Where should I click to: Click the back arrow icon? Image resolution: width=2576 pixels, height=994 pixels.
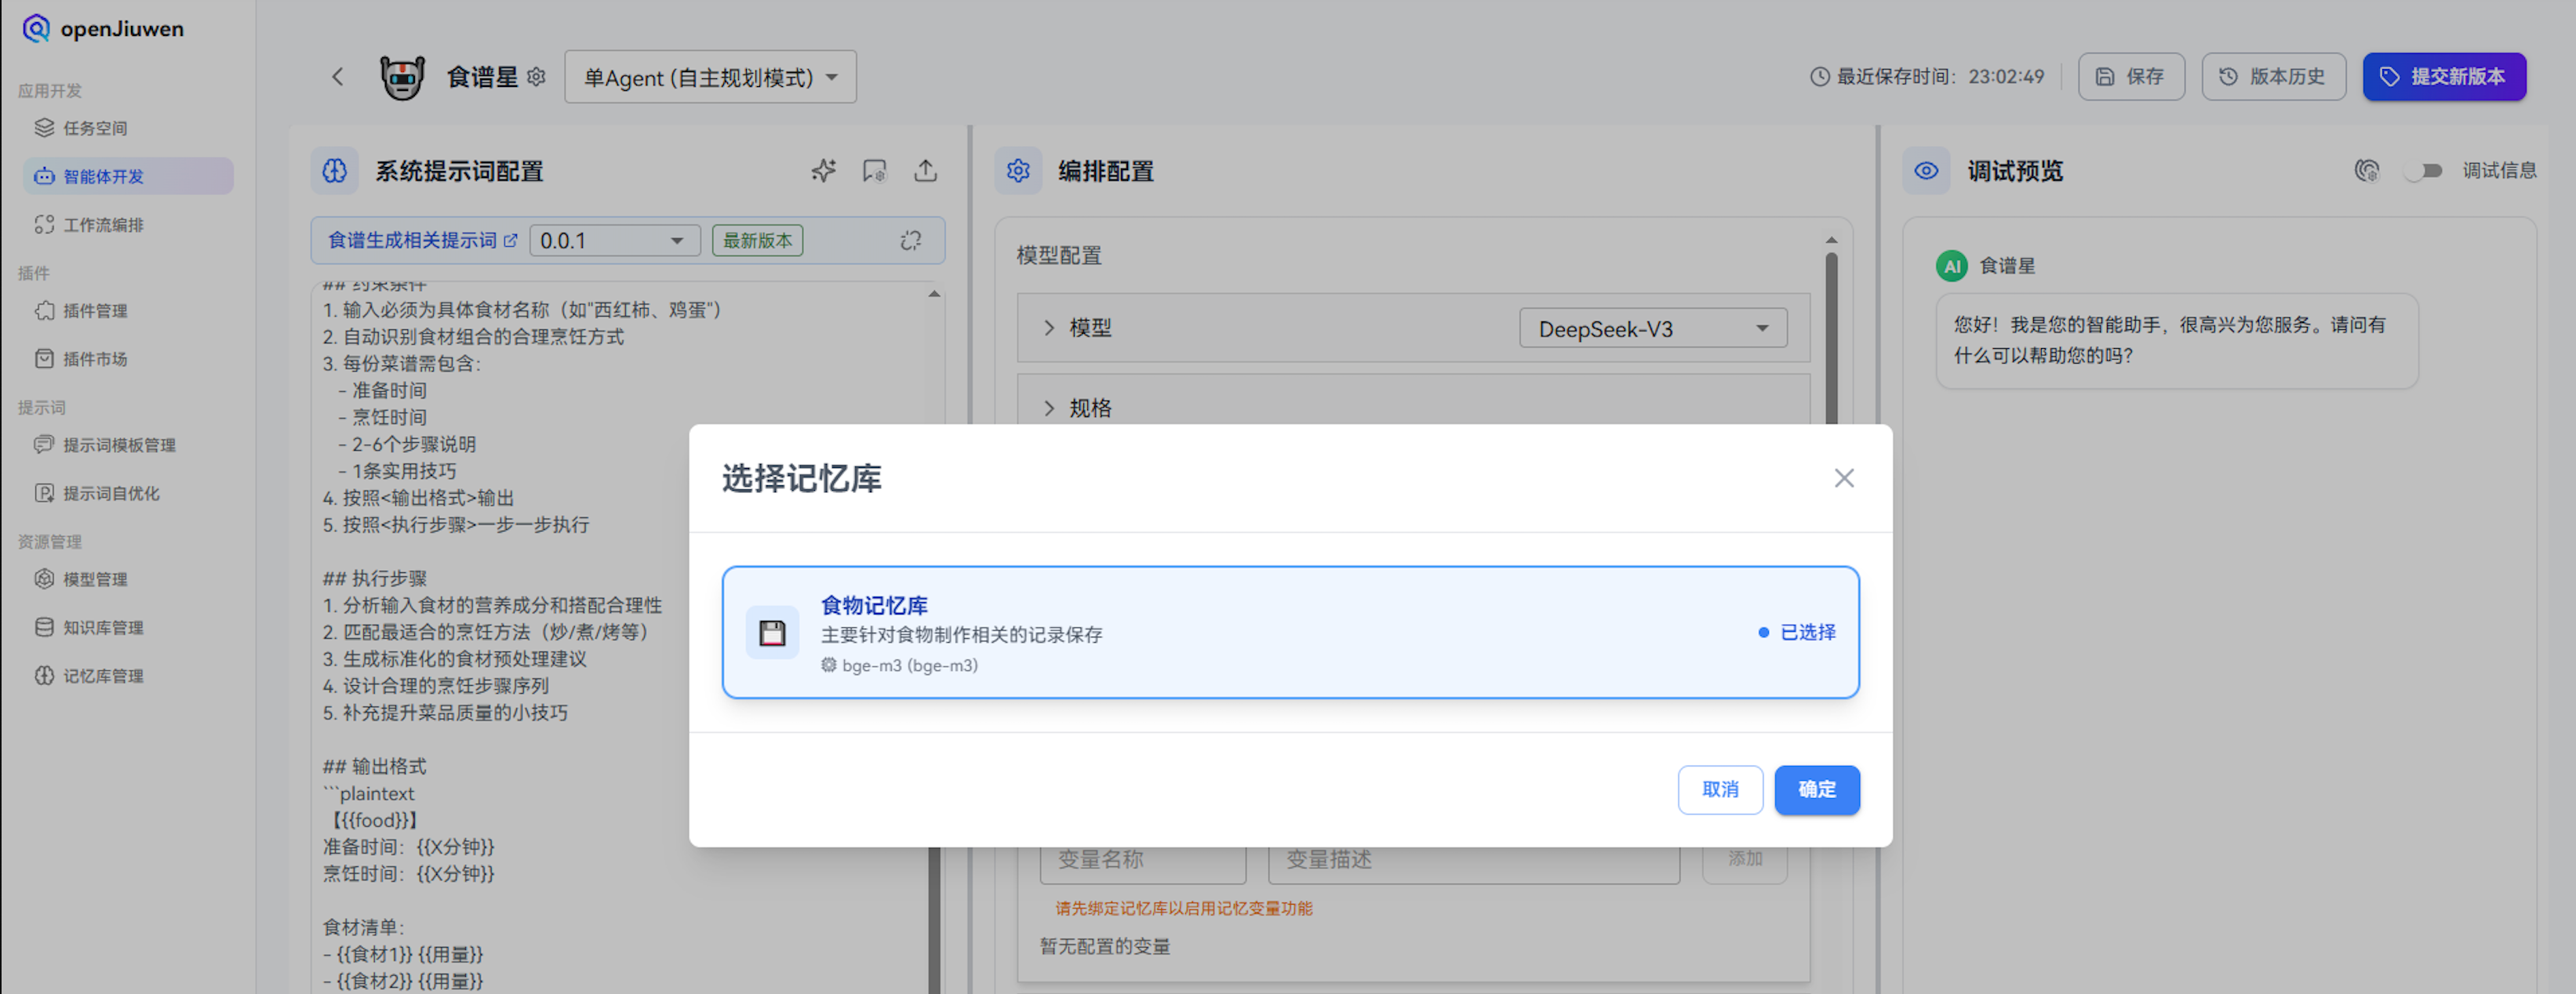click(x=338, y=77)
